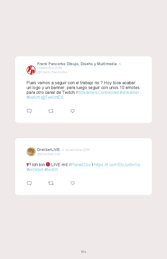Screen dimensions: 167x259
Task: Click @Frank_Pancorbo handle
Action: pyautogui.click(x=52, y=72)
